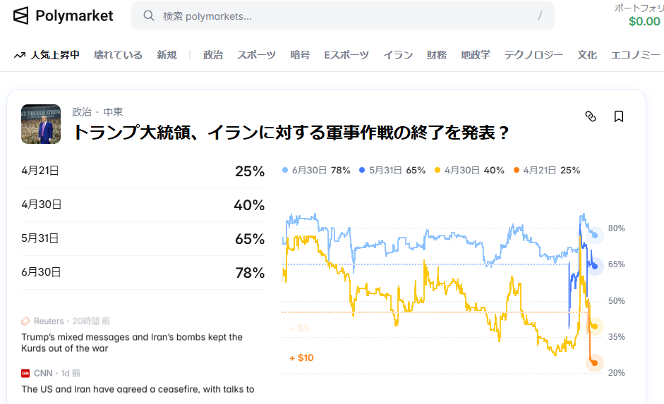
Task: Select the orange 4月21日 legend dot
Action: (x=517, y=171)
